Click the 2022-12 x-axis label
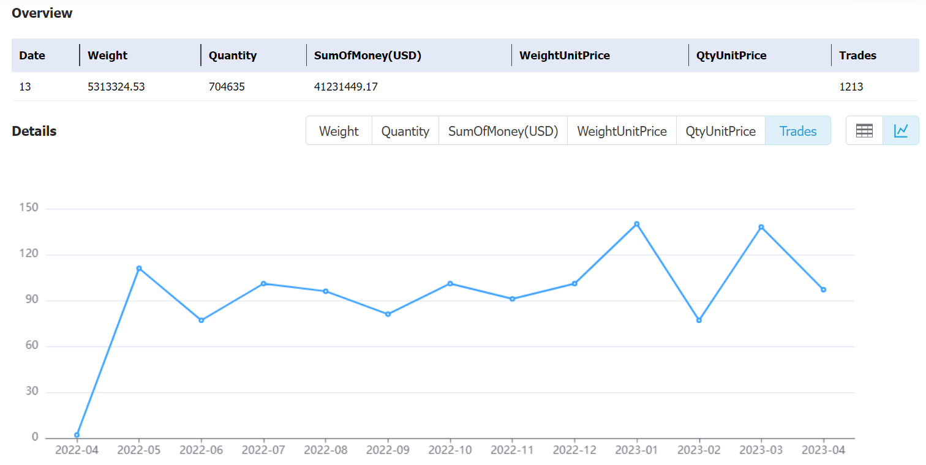The image size is (926, 465). tap(574, 450)
